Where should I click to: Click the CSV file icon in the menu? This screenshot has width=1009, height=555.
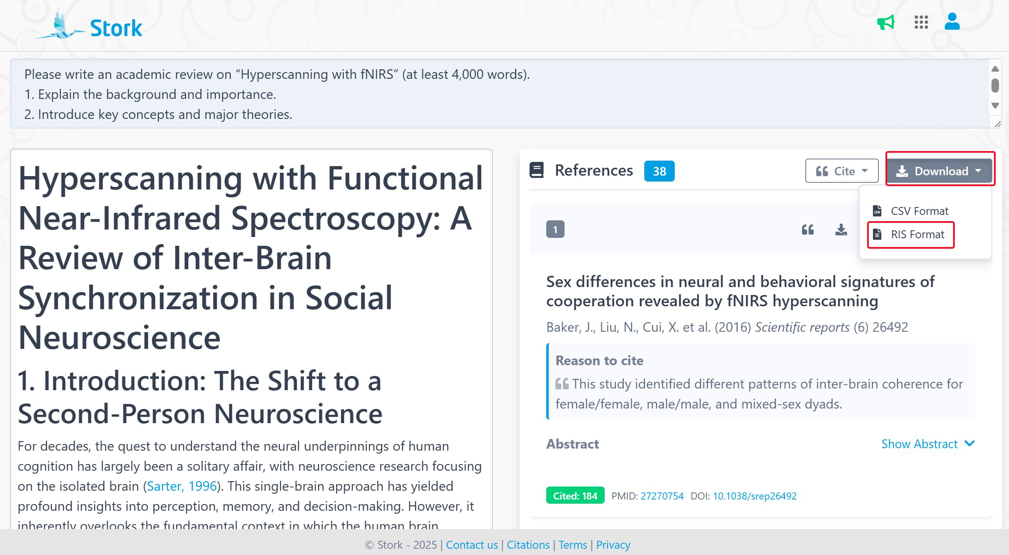[877, 211]
